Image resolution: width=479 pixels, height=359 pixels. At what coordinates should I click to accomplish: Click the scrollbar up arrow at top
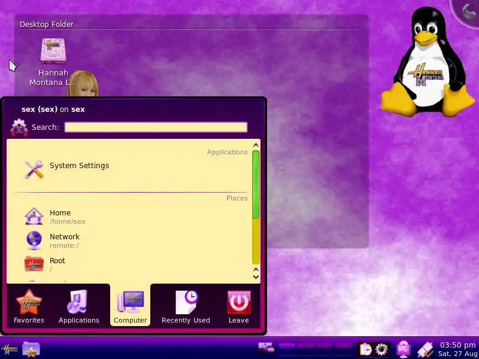[x=256, y=145]
